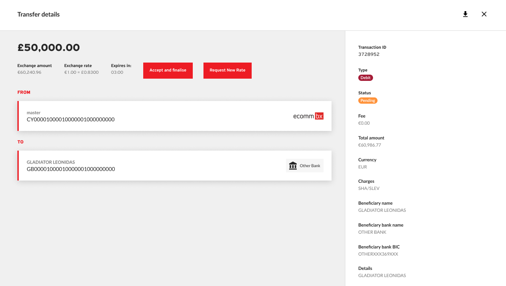
Task: Click exchange rate €1.00 = £0.8300
Action: (x=81, y=72)
